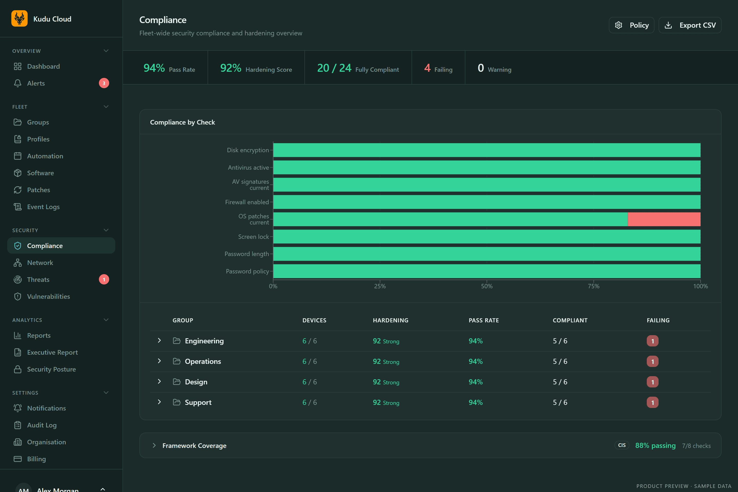Viewport: 738px width, 492px height.
Task: Open the Organisation building icon
Action: click(x=18, y=442)
